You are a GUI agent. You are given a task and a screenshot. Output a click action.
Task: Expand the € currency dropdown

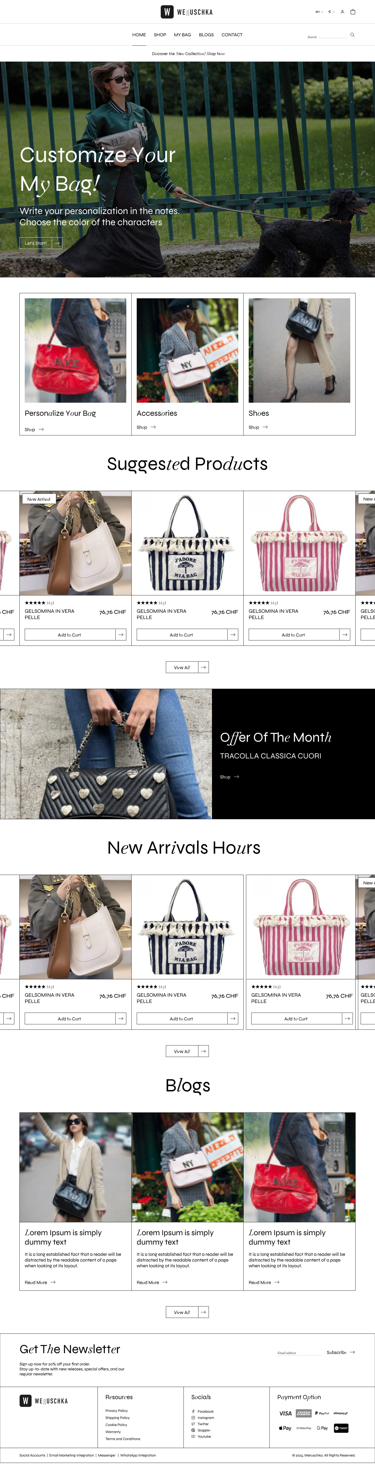pyautogui.click(x=332, y=11)
